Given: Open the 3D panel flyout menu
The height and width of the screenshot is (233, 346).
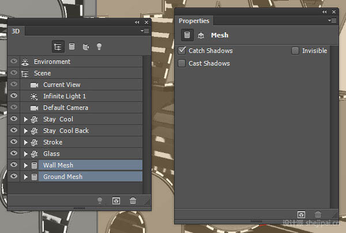Looking at the screenshot, I should point(145,31).
